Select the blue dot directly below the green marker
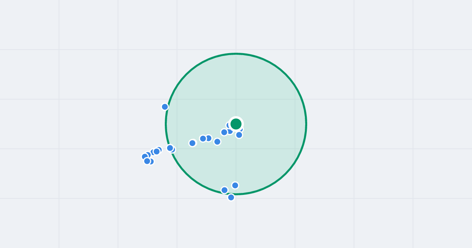Screen dimensions: 472x248 pyautogui.click(x=239, y=135)
